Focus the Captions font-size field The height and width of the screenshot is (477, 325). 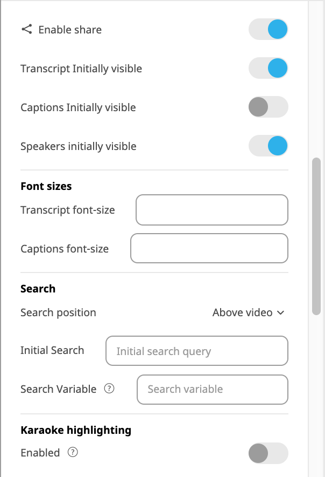pos(209,248)
